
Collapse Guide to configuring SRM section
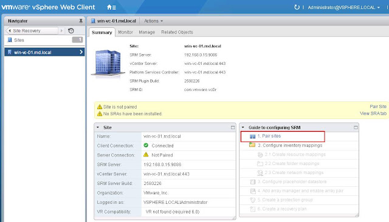pos(243,127)
